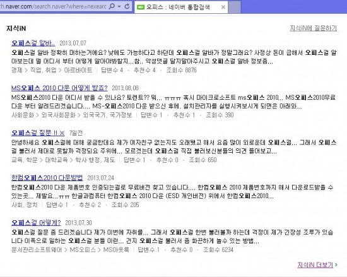Open the 지식iN에 질문하기 link
The image size is (347, 277).
click(x=313, y=28)
